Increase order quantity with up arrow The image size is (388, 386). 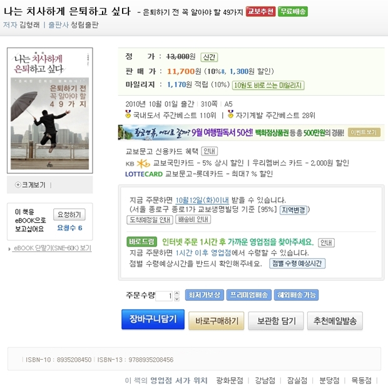tap(176, 293)
